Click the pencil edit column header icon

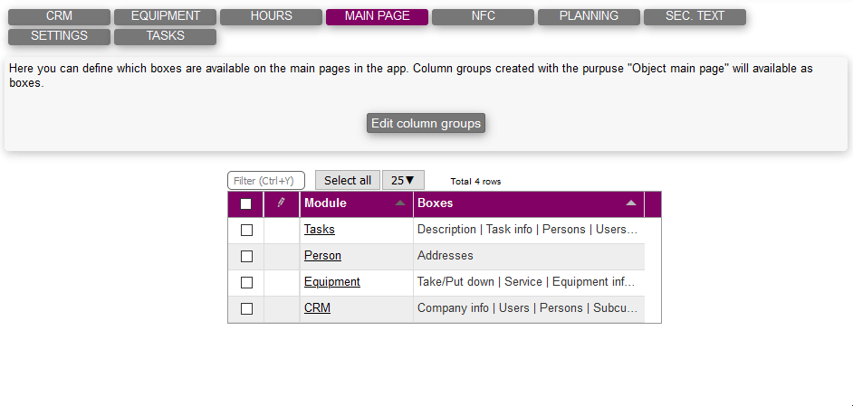[x=281, y=203]
